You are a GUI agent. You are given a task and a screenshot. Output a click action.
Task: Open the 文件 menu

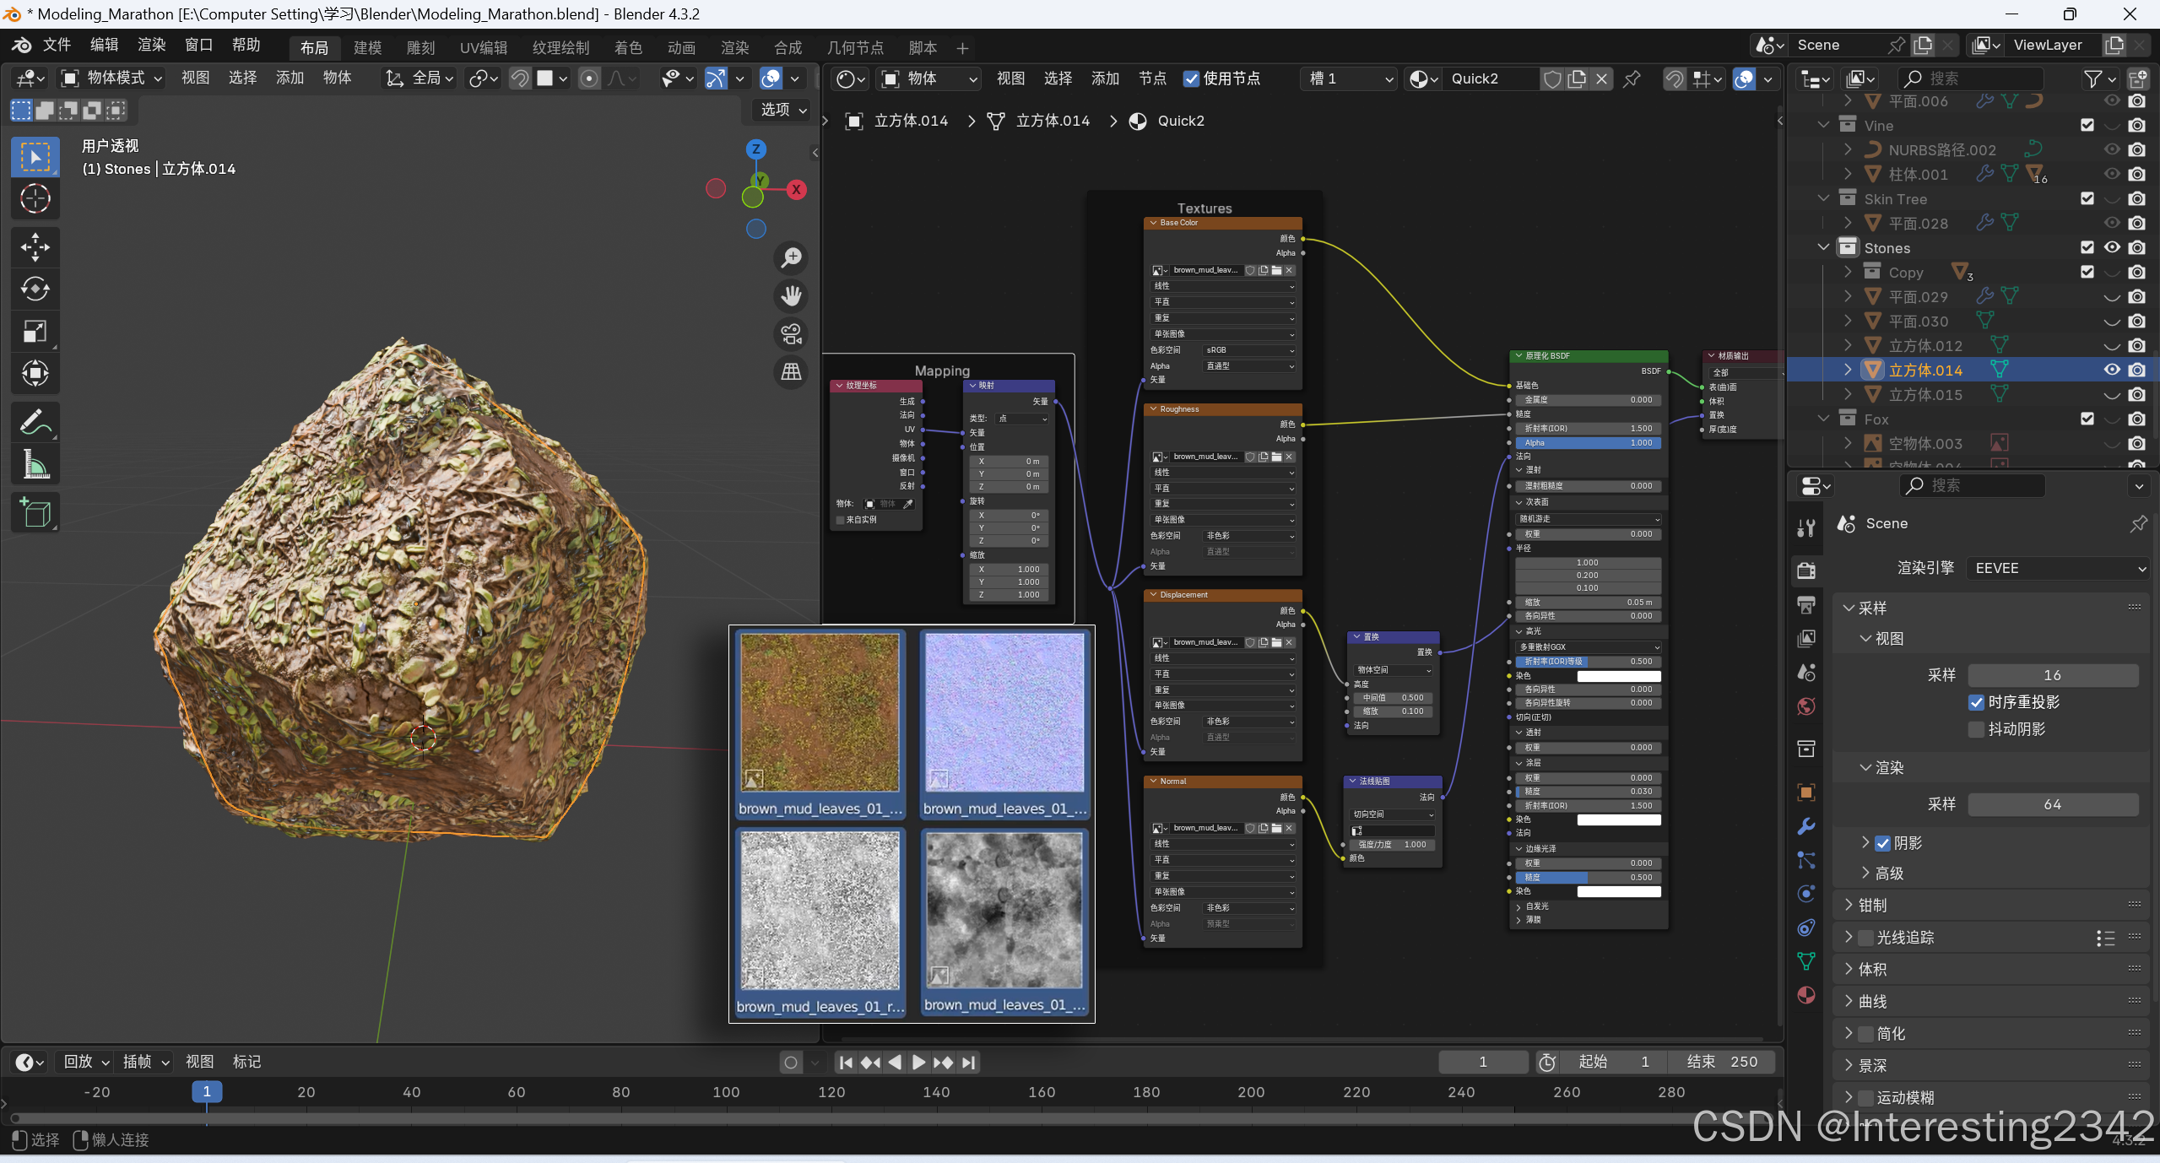pos(57,45)
